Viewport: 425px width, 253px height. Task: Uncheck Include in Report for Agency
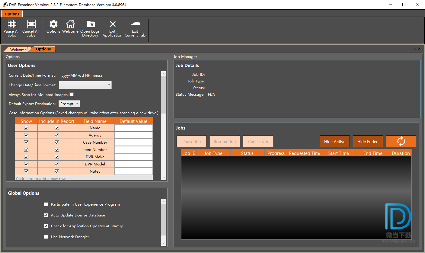[x=57, y=135]
